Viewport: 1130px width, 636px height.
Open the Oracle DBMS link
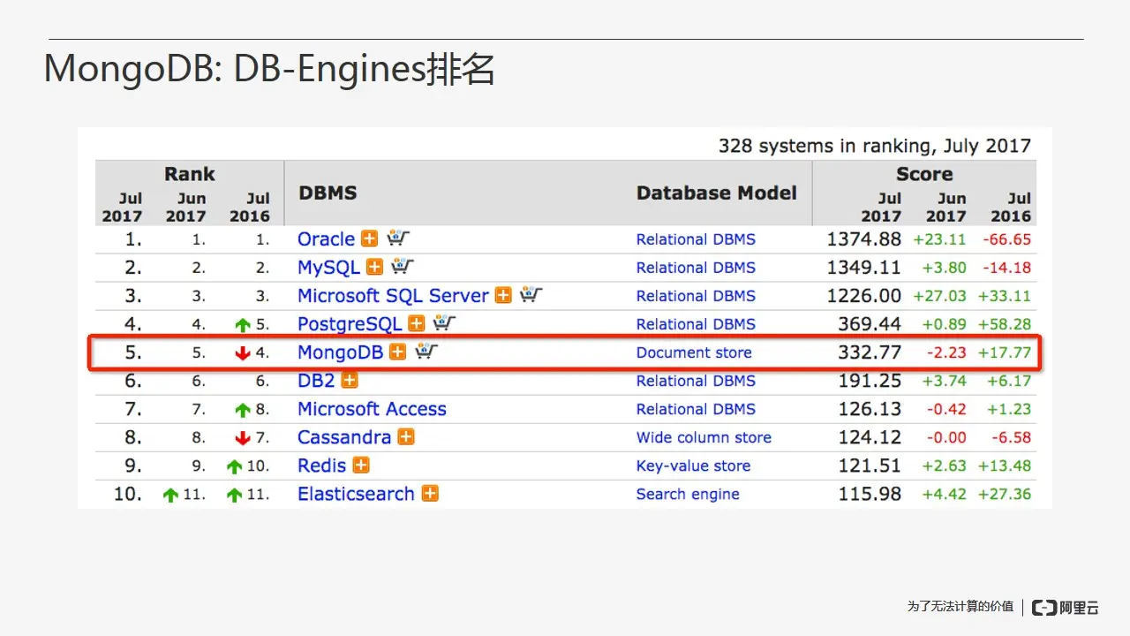pos(326,239)
